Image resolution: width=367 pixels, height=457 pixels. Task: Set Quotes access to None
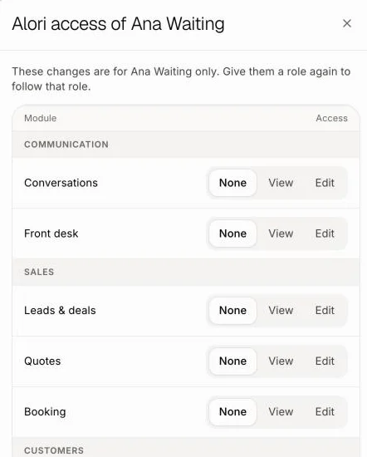tap(232, 361)
